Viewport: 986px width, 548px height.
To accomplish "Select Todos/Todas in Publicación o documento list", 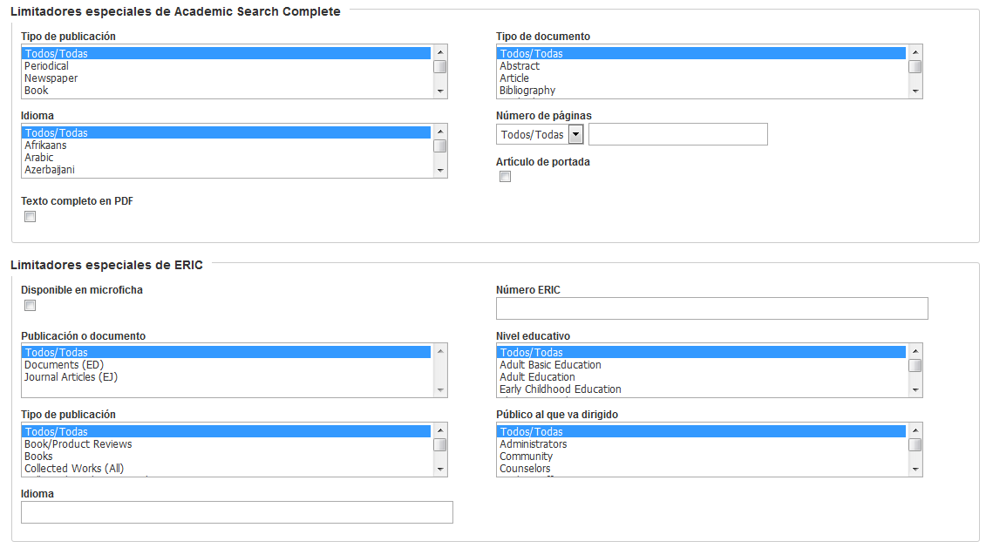I will pos(227,353).
